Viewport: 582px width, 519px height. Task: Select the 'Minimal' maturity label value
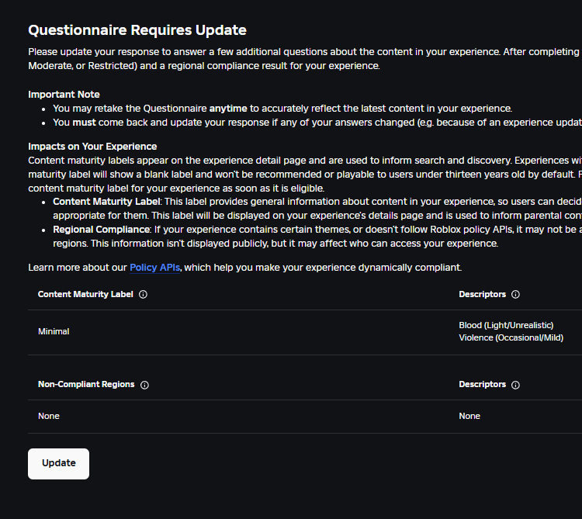pyautogui.click(x=54, y=332)
